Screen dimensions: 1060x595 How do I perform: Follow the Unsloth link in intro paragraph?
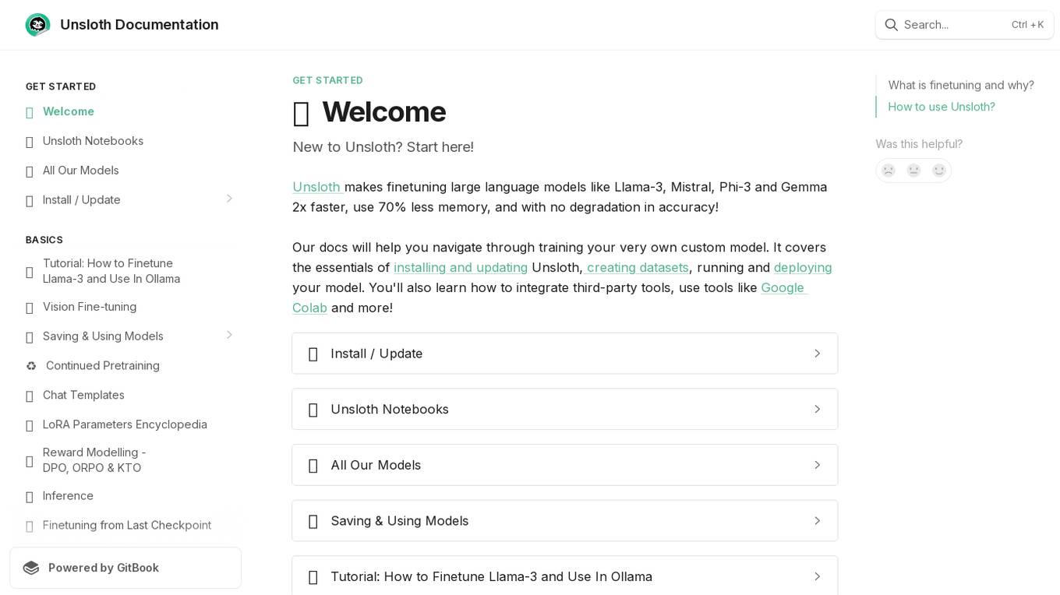point(316,187)
